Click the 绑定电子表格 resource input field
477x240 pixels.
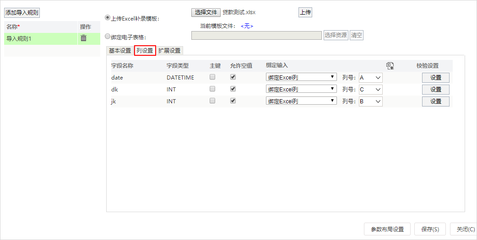(x=256, y=35)
